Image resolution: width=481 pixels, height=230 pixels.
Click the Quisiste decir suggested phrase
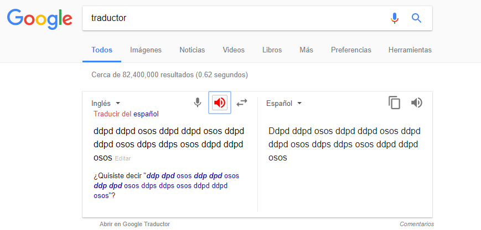point(166,186)
